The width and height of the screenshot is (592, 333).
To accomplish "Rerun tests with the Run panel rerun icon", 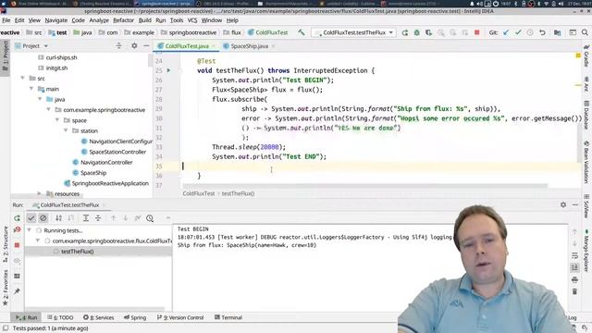I will pyautogui.click(x=17, y=218).
